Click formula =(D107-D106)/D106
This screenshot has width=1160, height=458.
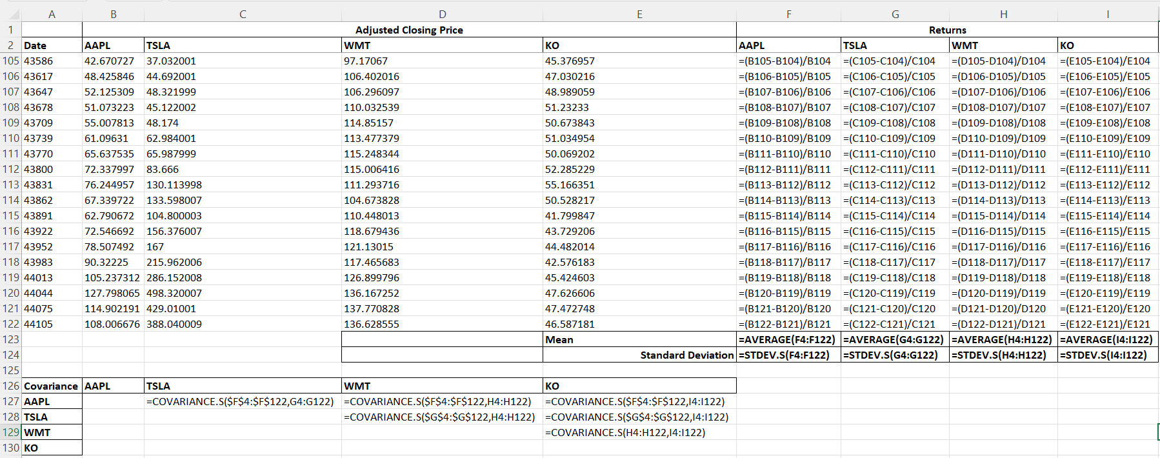(1003, 92)
